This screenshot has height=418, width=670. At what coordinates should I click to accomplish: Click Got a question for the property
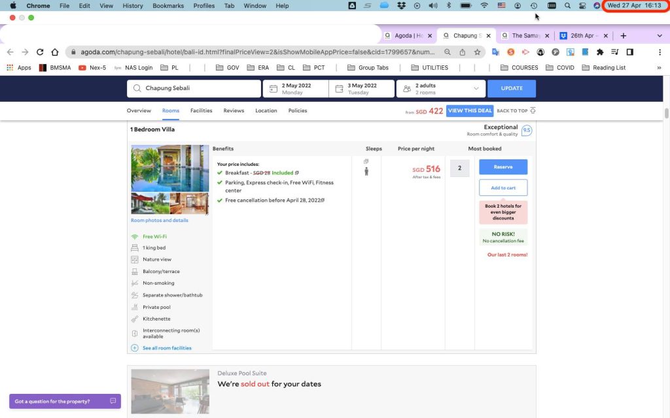(x=65, y=402)
